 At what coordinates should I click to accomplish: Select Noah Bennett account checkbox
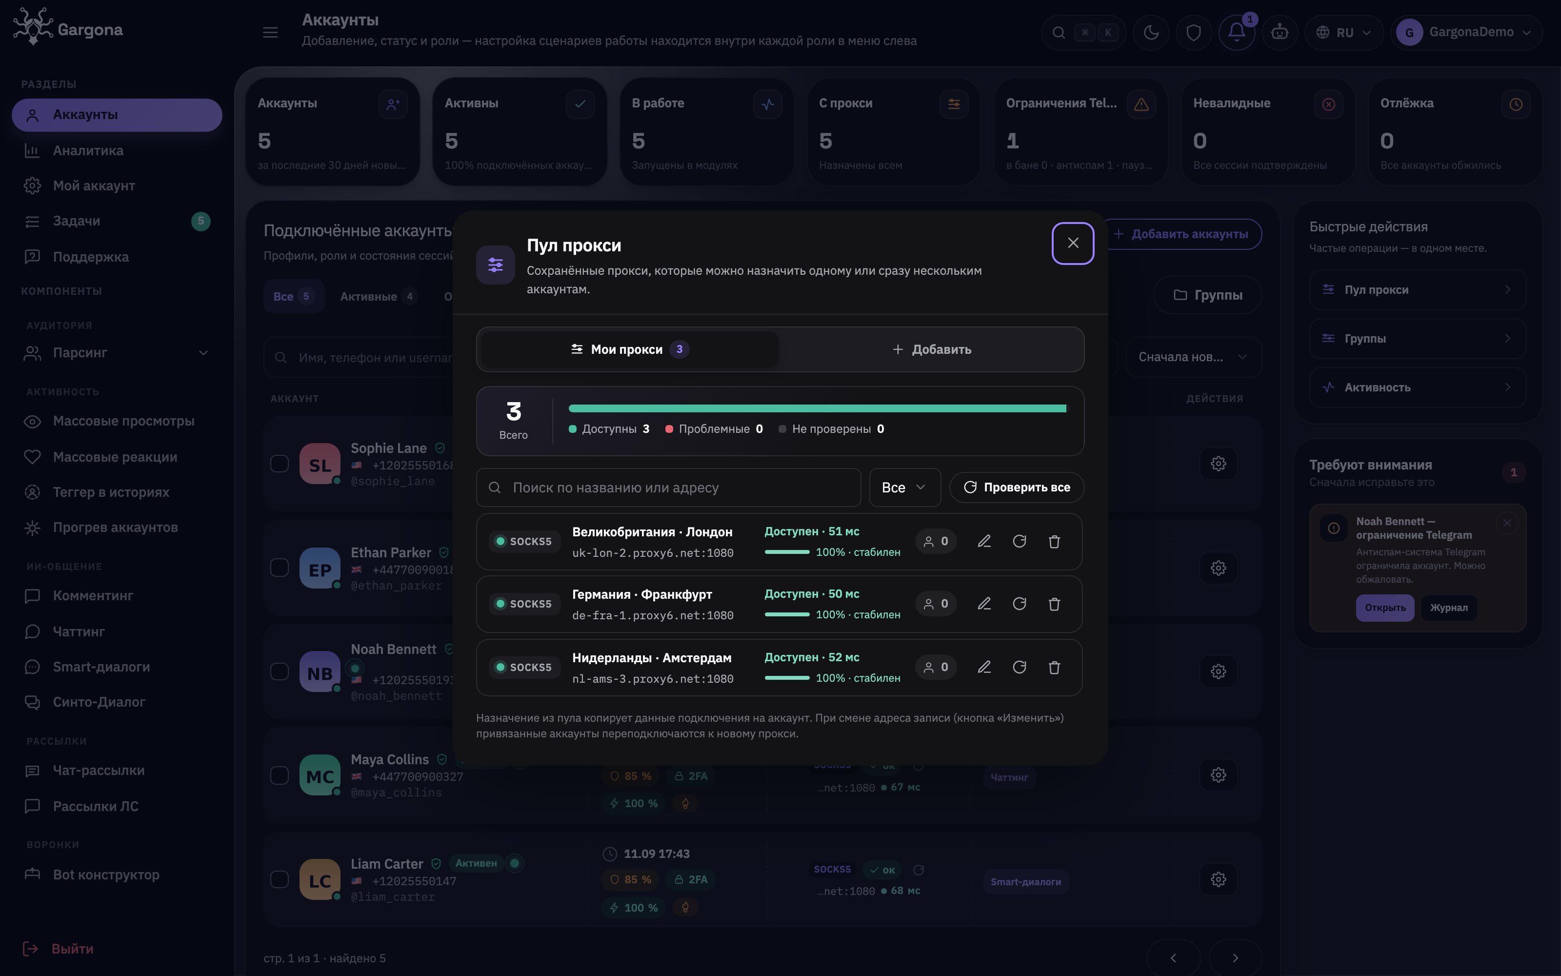[x=280, y=671]
